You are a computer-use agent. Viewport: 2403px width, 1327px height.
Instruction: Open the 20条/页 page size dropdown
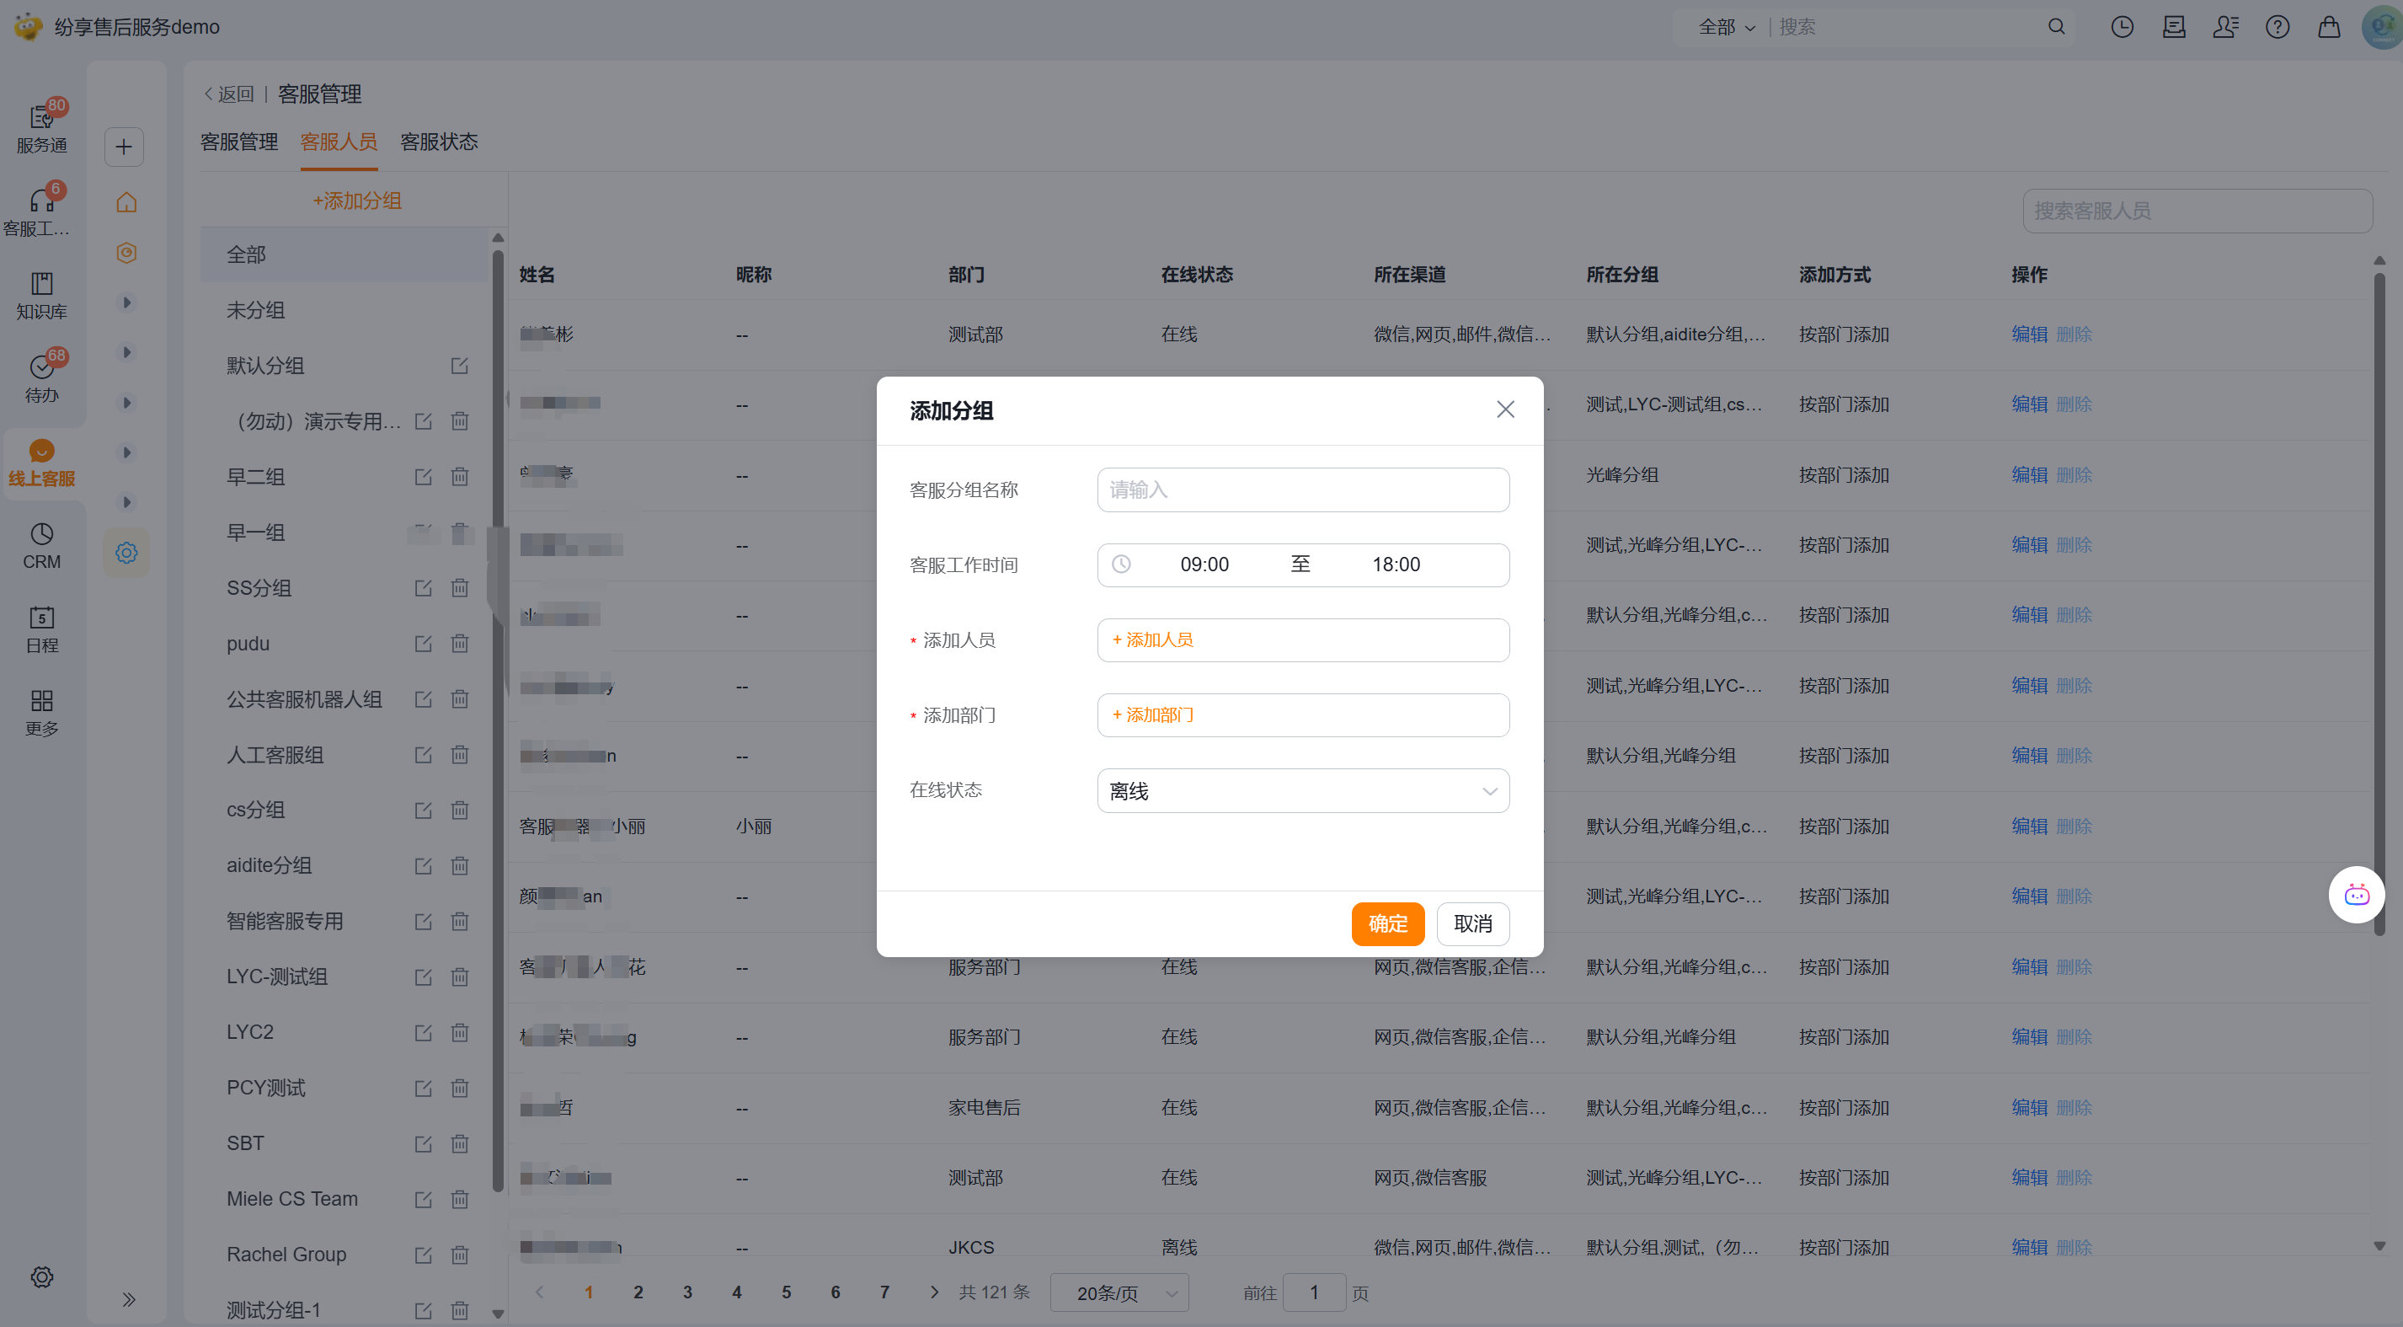point(1119,1292)
